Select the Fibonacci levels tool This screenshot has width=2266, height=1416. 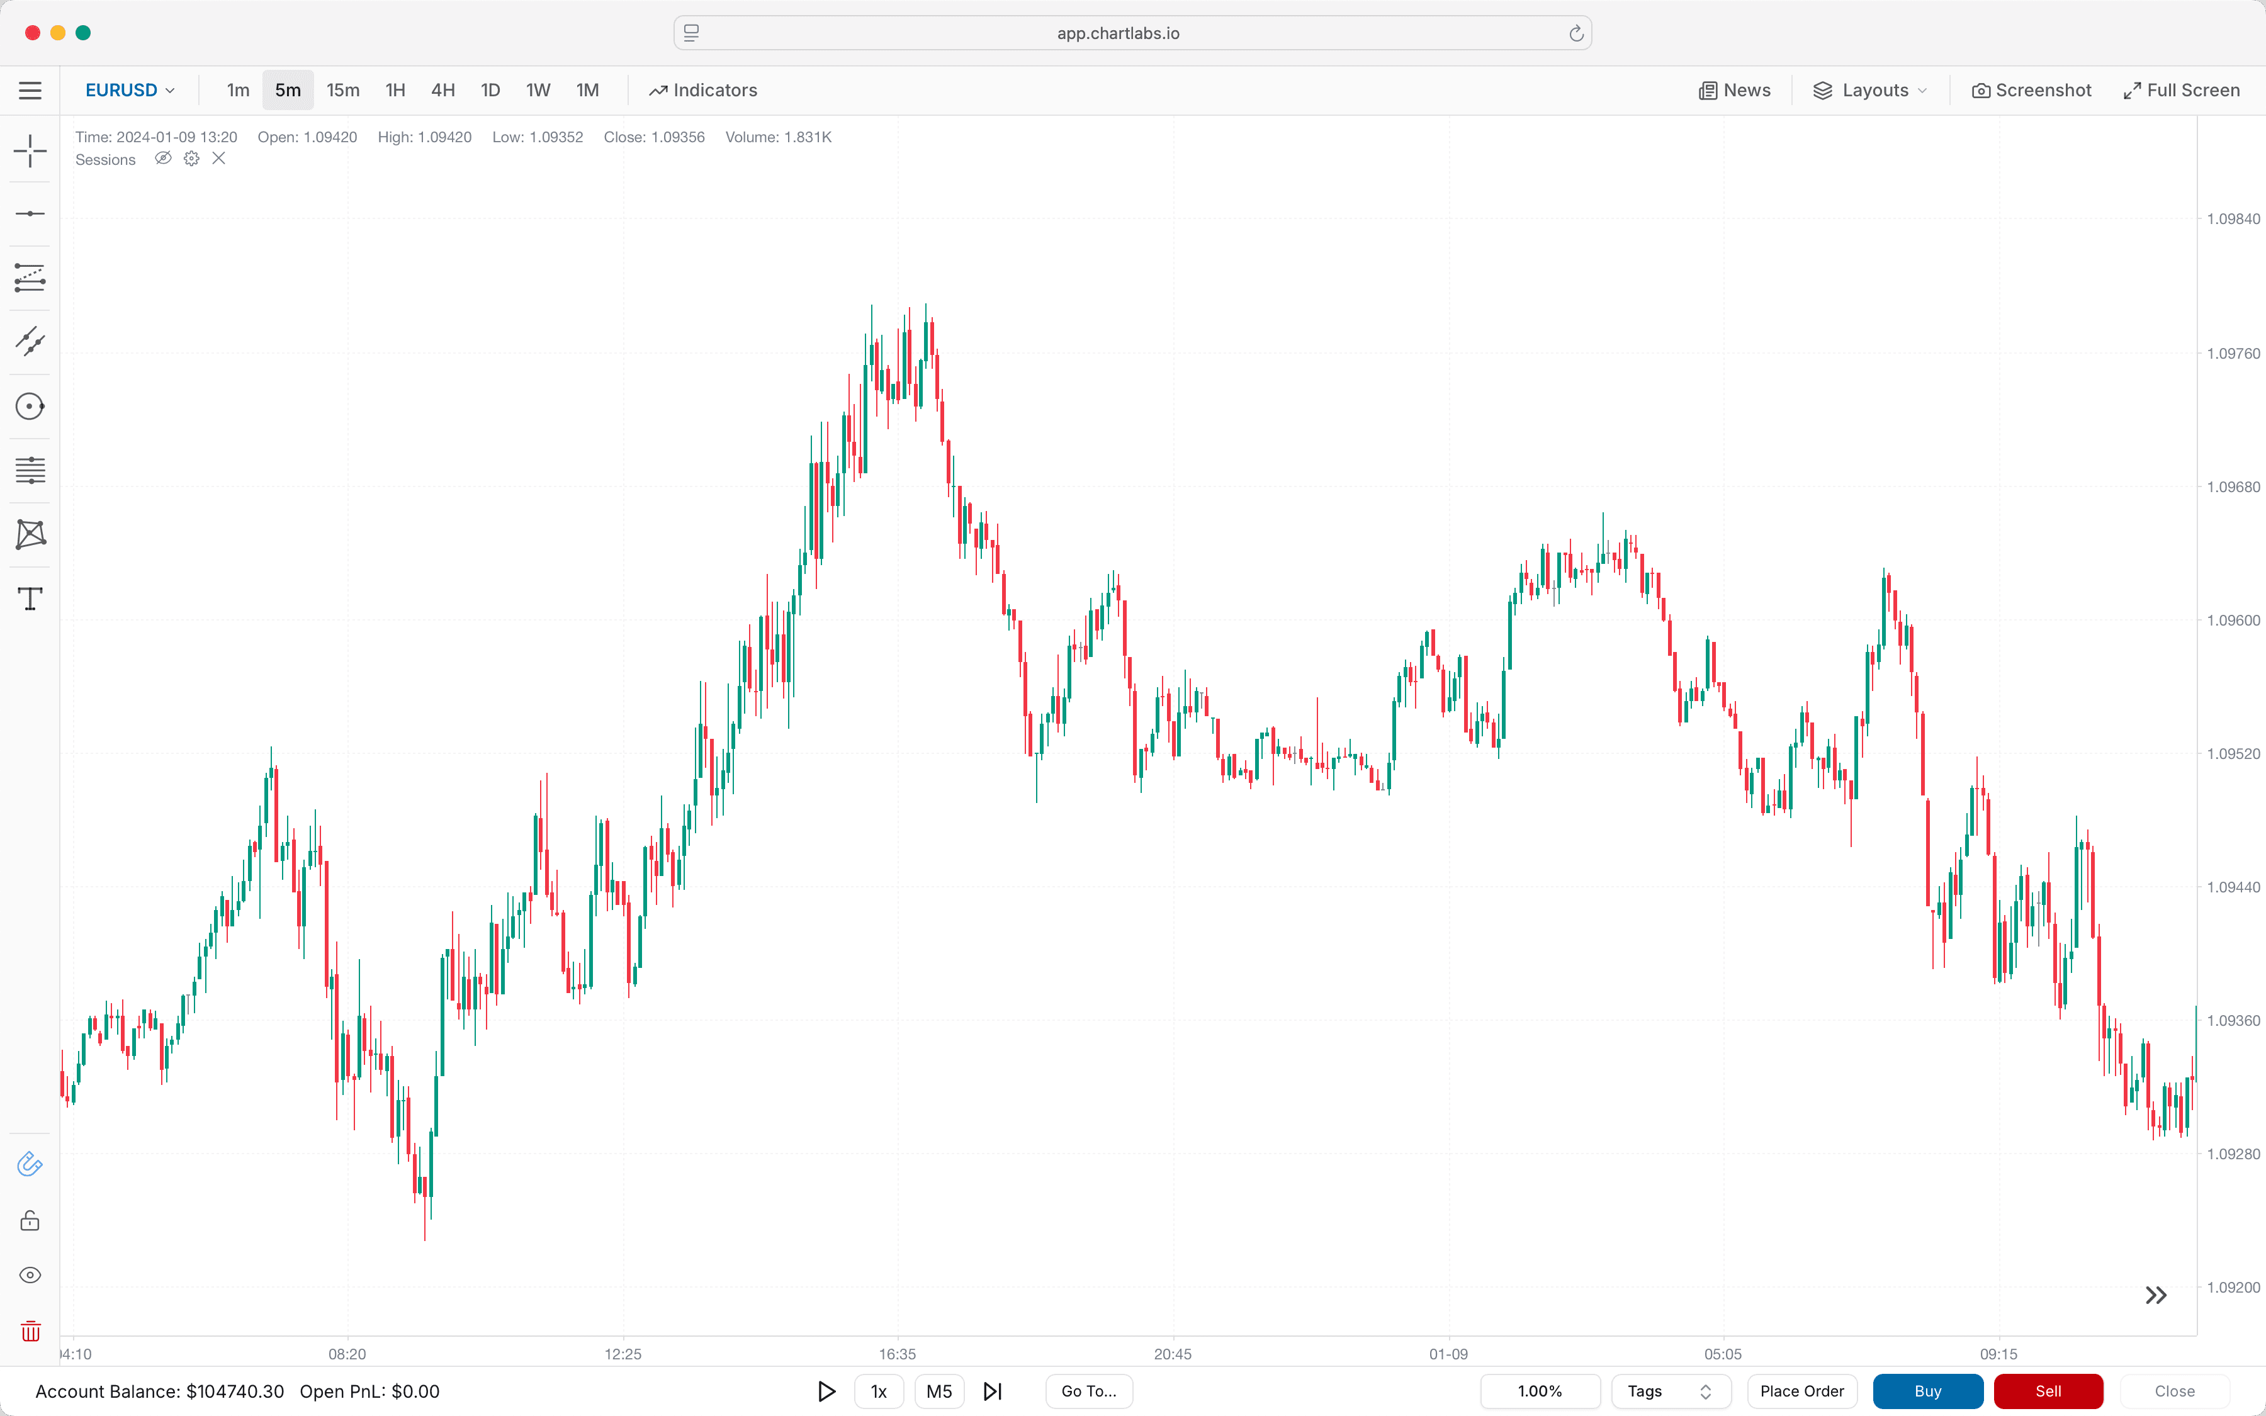coord(30,470)
